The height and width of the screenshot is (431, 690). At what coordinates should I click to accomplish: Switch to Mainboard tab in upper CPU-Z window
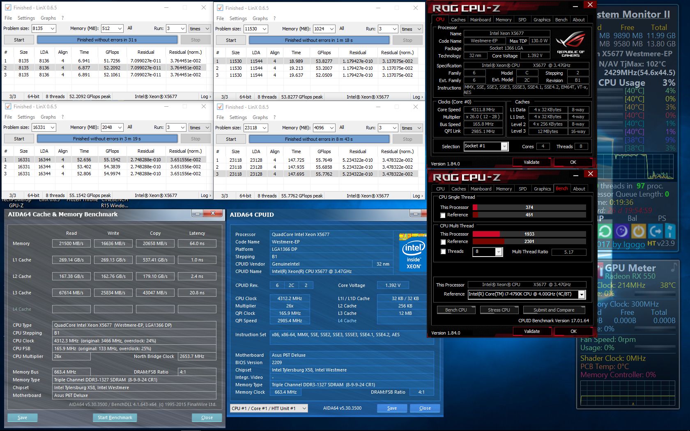click(481, 20)
